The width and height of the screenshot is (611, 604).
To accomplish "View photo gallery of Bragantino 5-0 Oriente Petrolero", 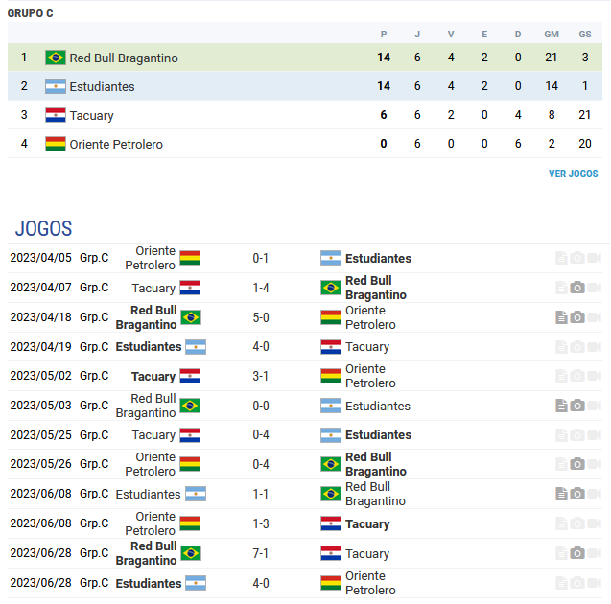I will pos(577,317).
